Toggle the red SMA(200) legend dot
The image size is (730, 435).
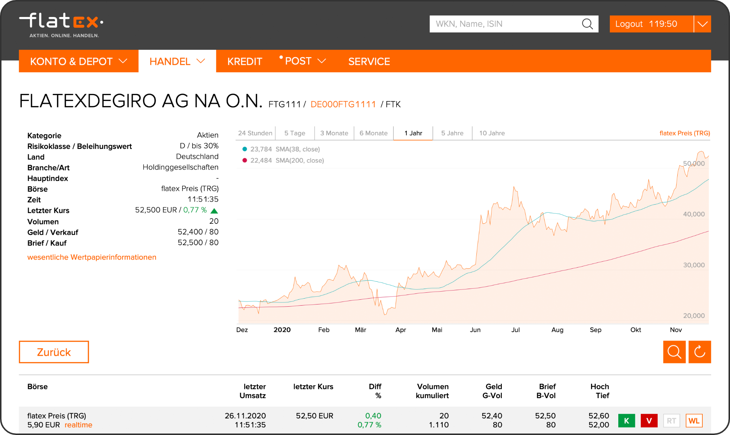pyautogui.click(x=244, y=160)
